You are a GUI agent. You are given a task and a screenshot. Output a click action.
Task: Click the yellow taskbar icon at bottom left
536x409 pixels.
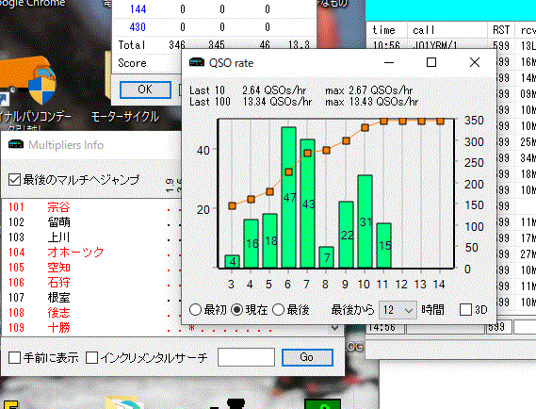[x=9, y=404]
